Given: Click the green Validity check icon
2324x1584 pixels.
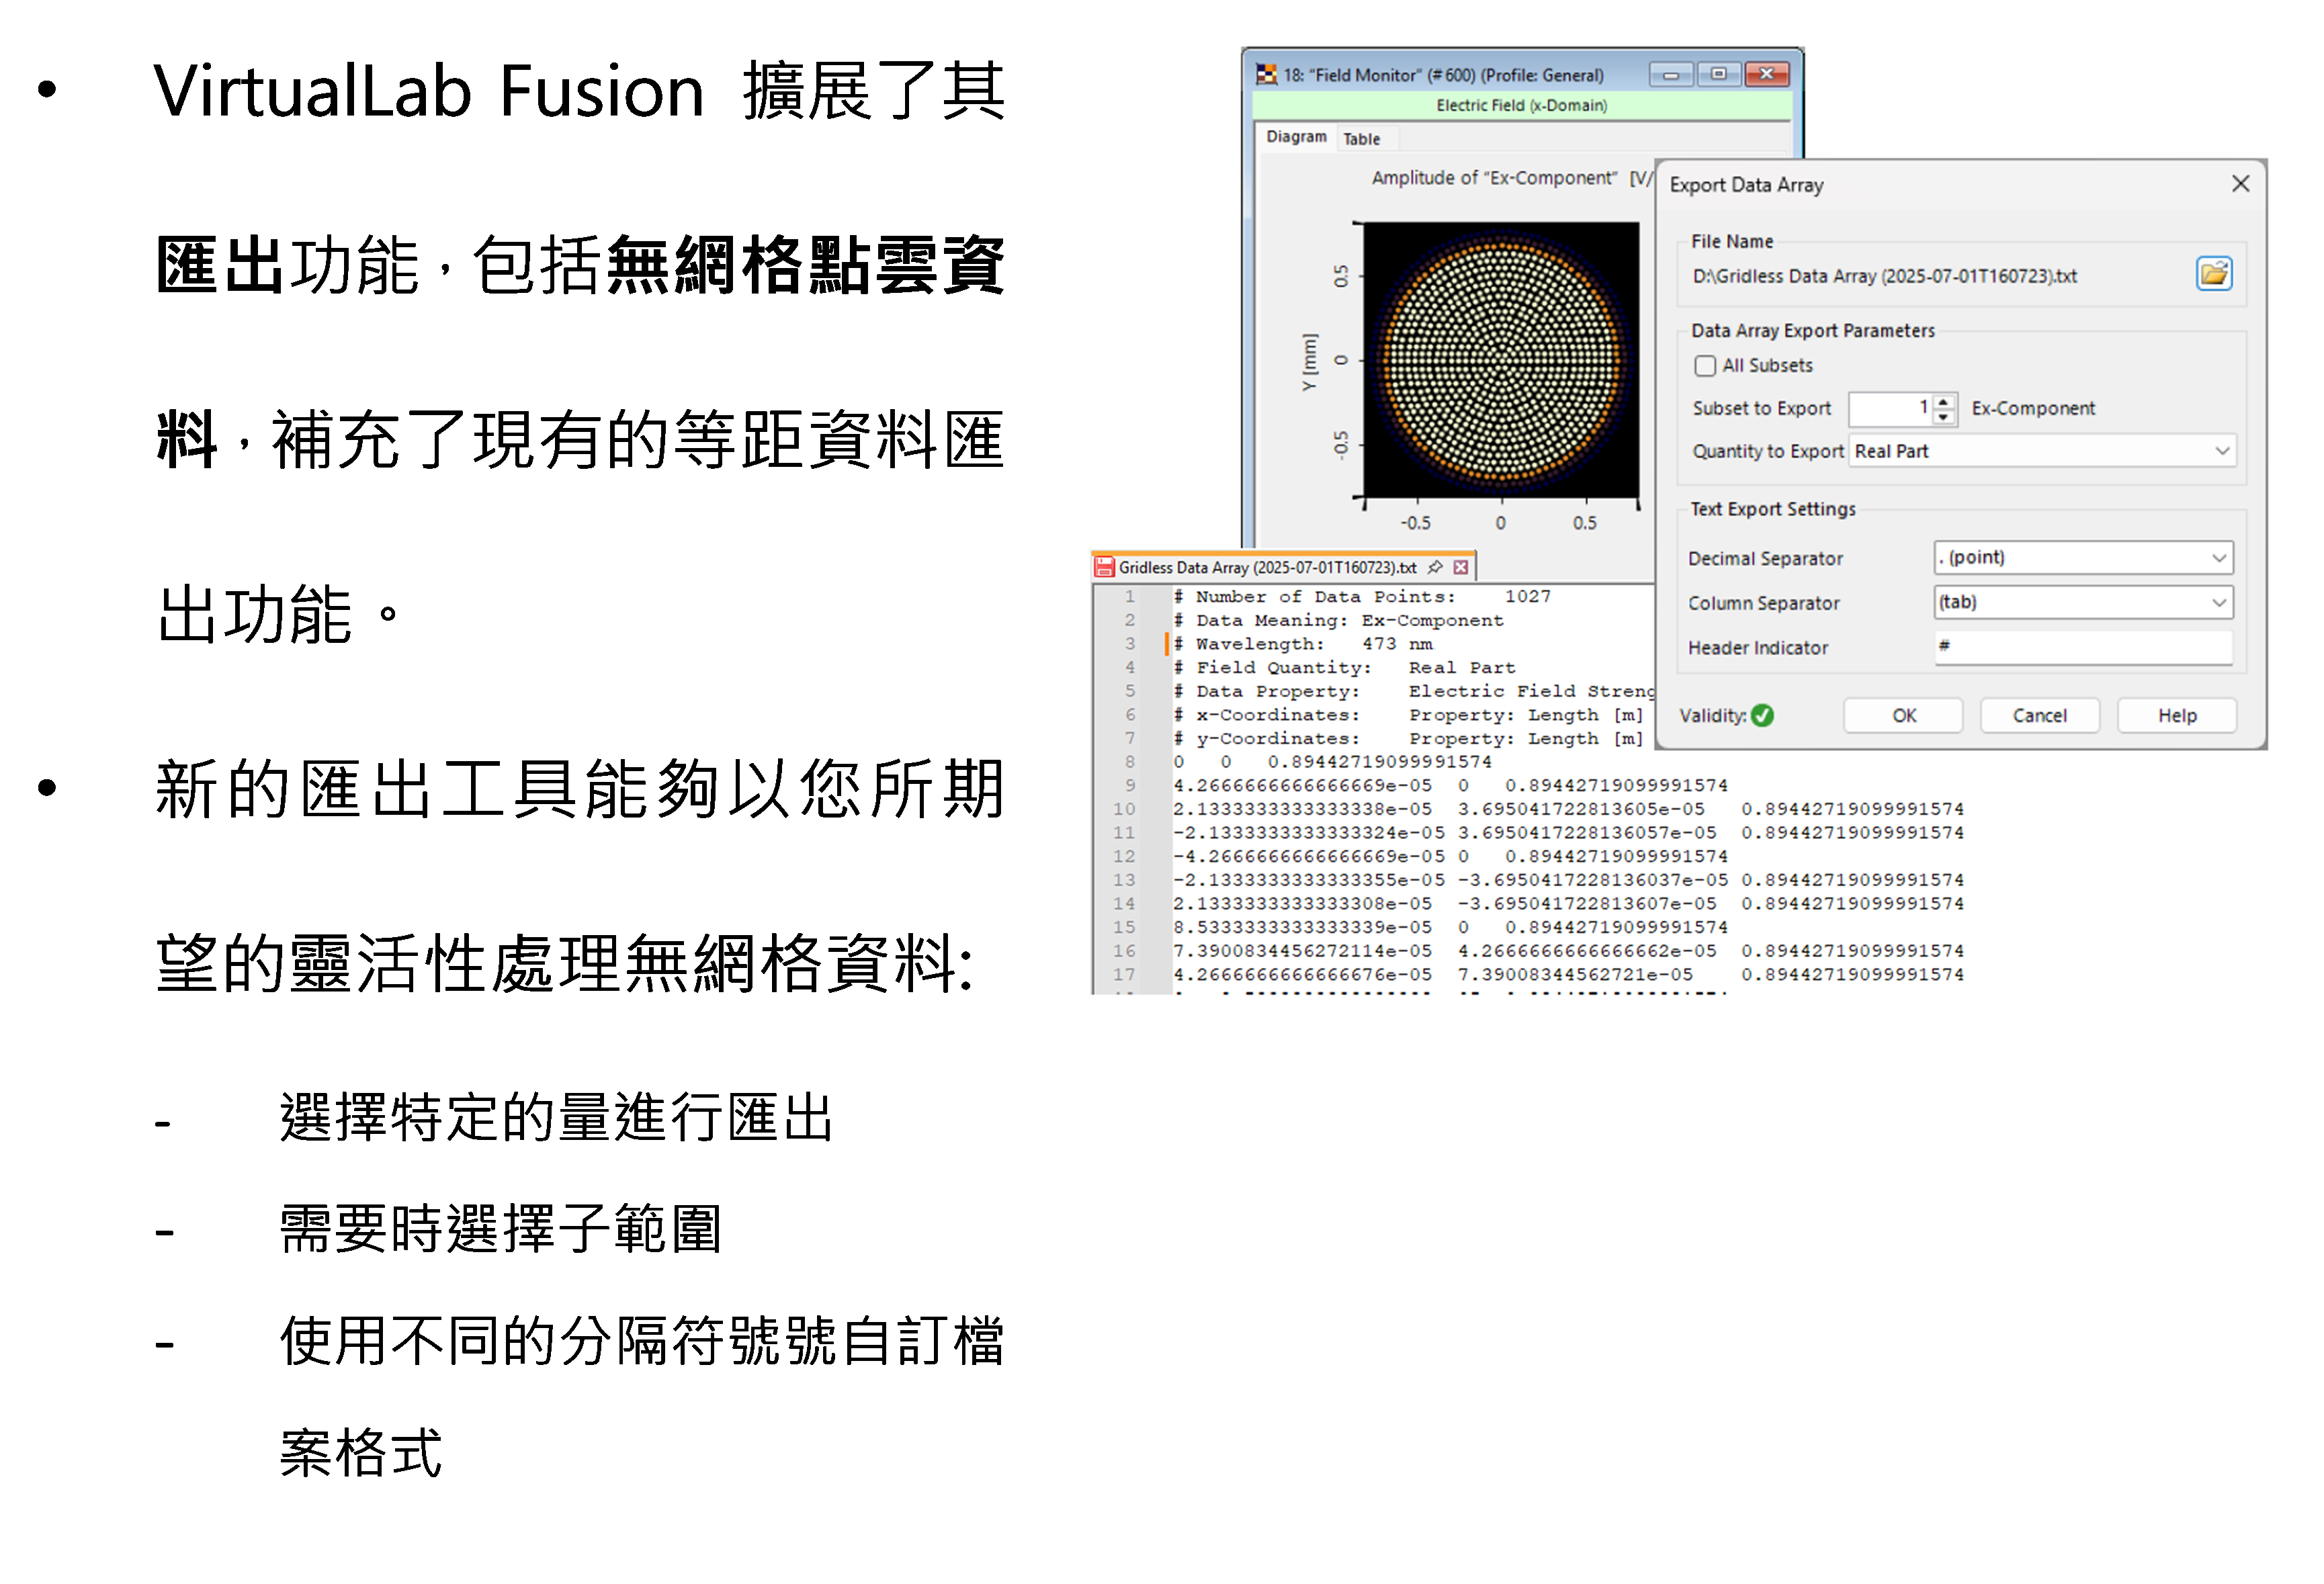Looking at the screenshot, I should point(1762,715).
